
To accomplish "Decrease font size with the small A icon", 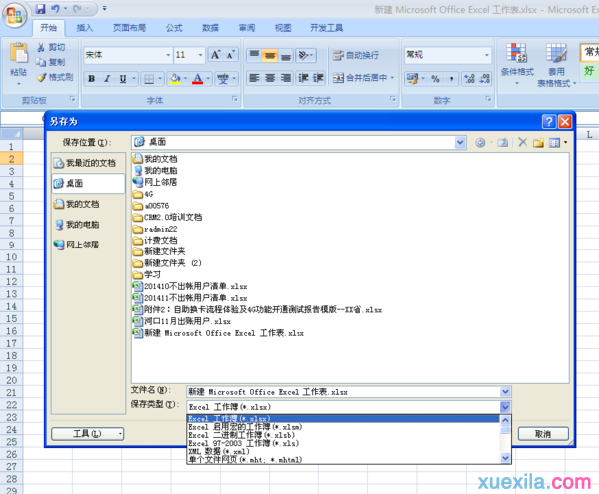I will 230,55.
